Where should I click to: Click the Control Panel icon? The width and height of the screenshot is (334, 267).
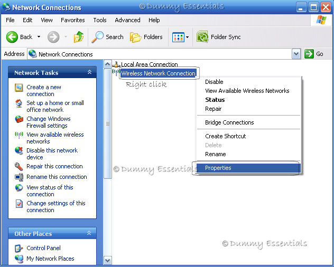18,248
